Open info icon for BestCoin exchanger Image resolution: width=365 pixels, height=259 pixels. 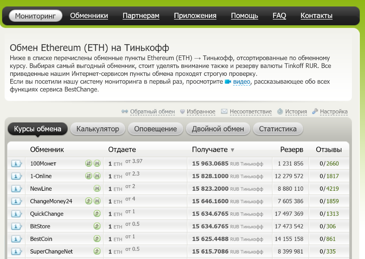pyautogui.click(x=17, y=239)
